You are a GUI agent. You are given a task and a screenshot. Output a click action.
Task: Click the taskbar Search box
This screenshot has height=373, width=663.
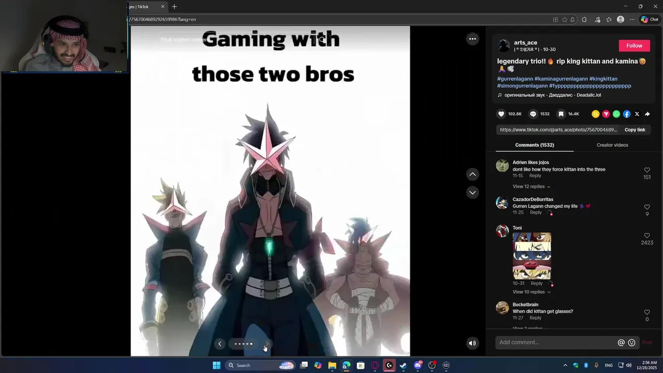click(x=260, y=365)
